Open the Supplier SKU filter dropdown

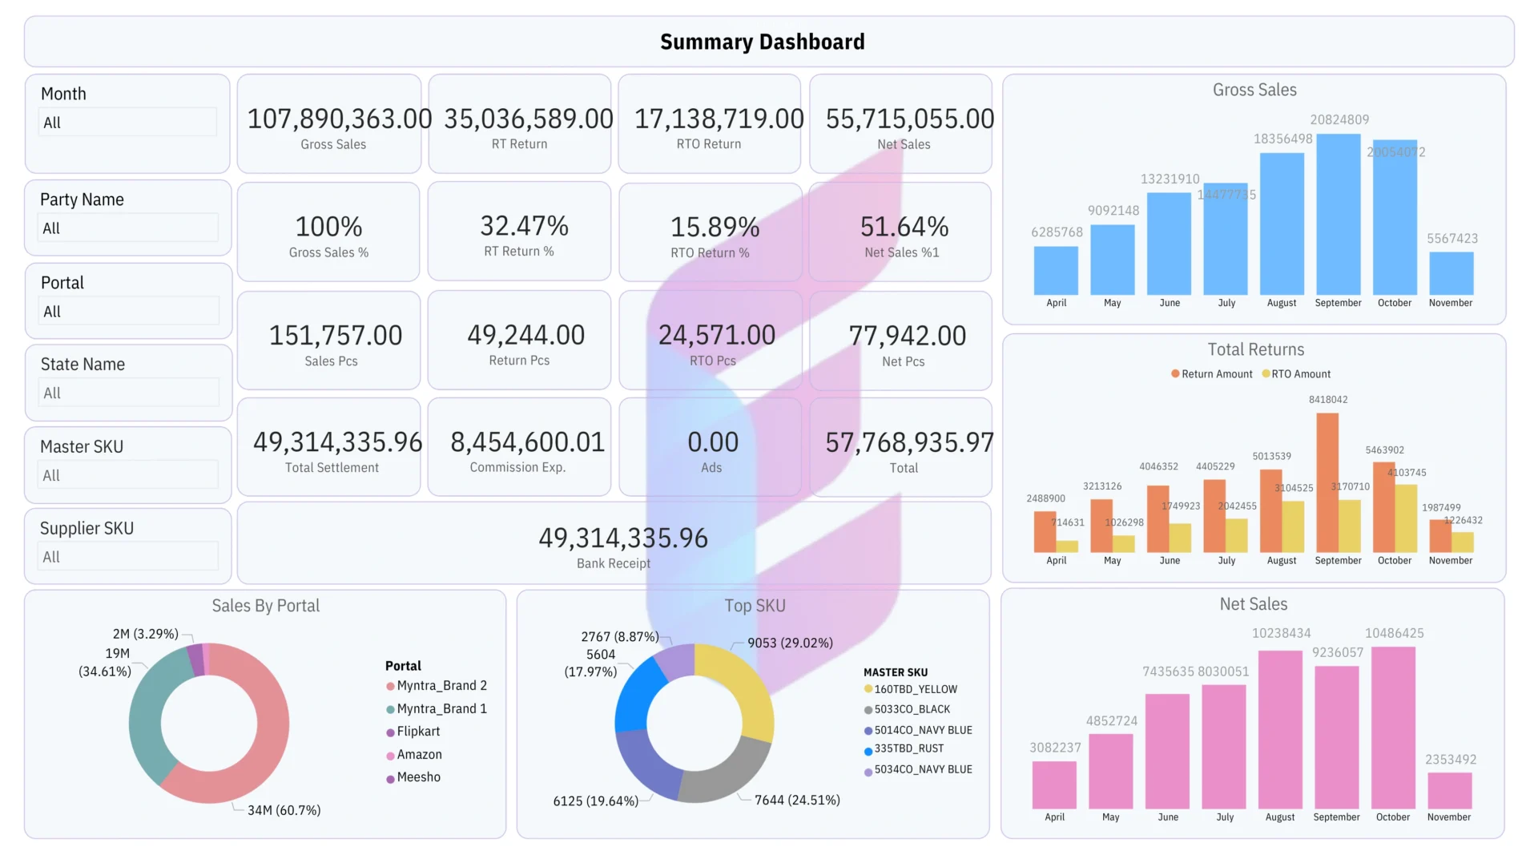click(128, 557)
